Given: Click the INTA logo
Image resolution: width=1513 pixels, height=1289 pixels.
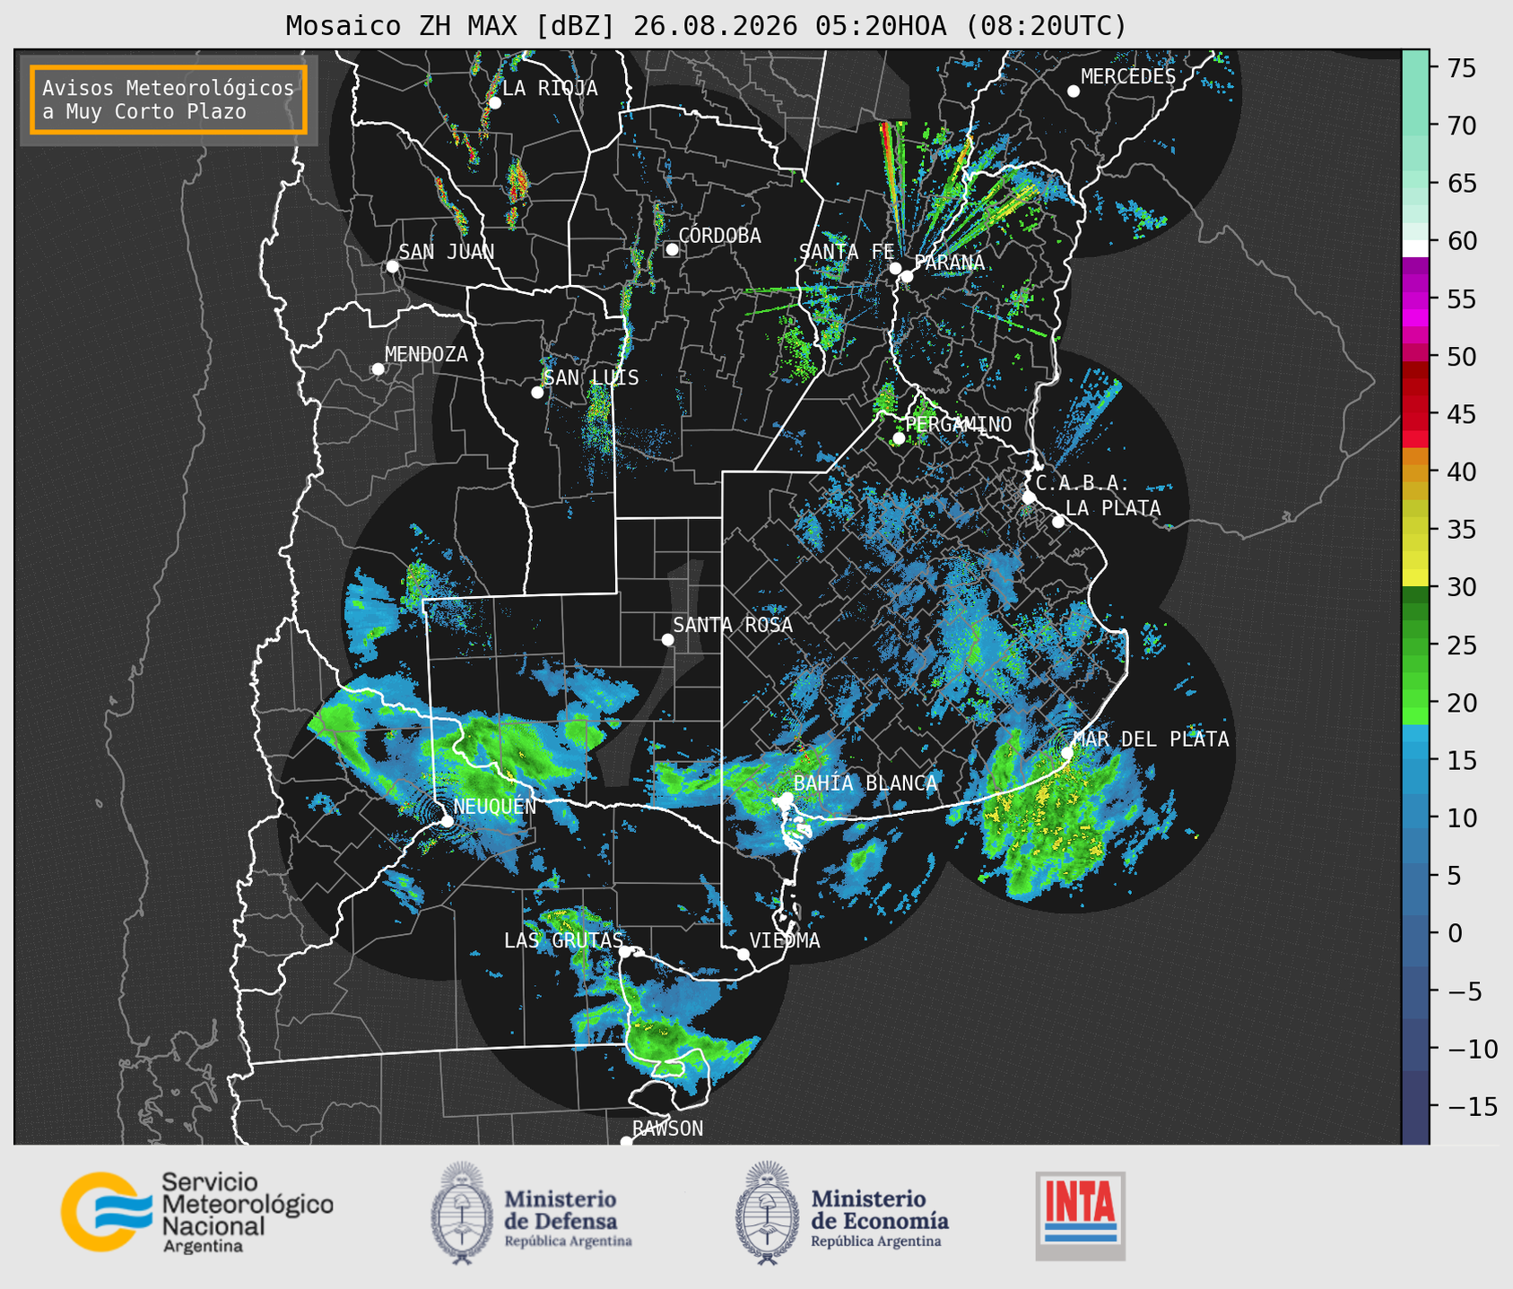Looking at the screenshot, I should tap(1080, 1215).
